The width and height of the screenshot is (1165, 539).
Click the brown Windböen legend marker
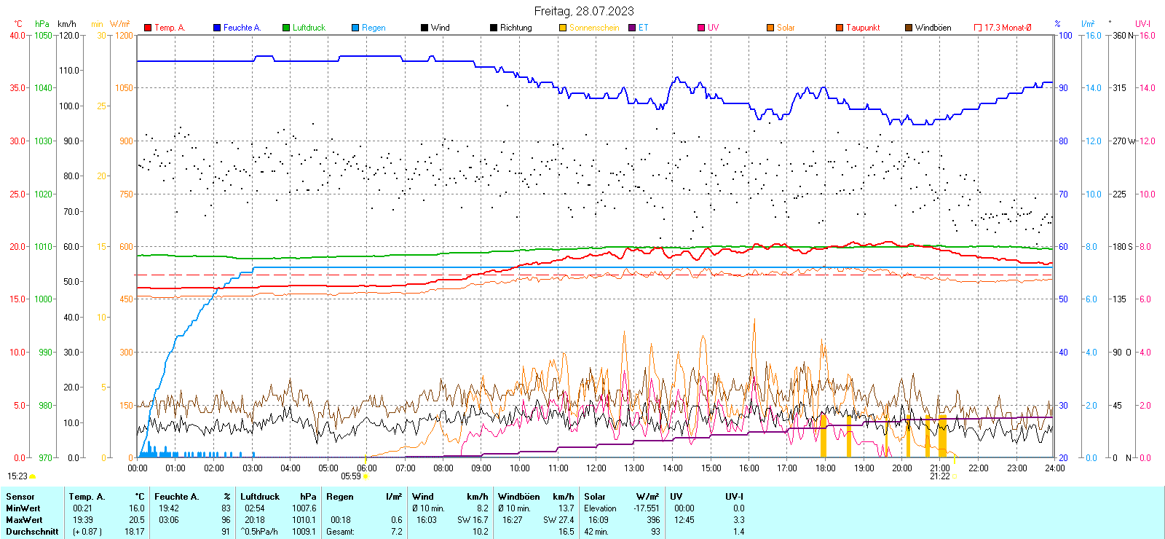click(x=909, y=28)
